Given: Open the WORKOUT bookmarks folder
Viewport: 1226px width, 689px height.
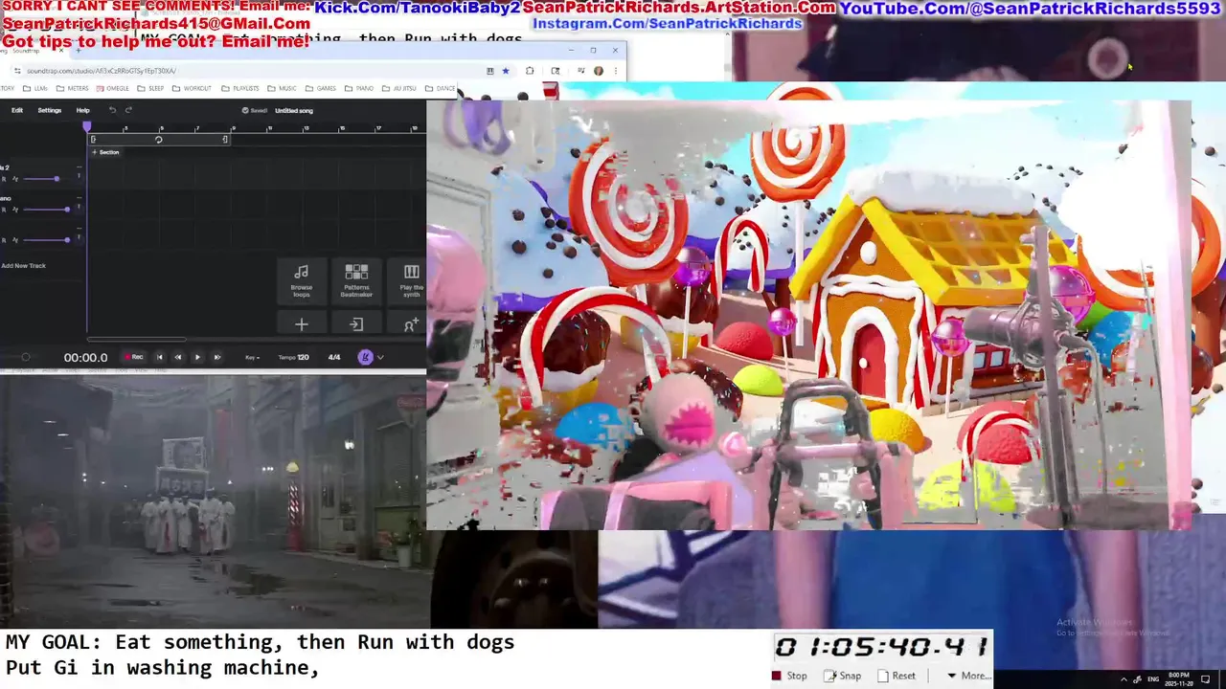Looking at the screenshot, I should coord(192,88).
